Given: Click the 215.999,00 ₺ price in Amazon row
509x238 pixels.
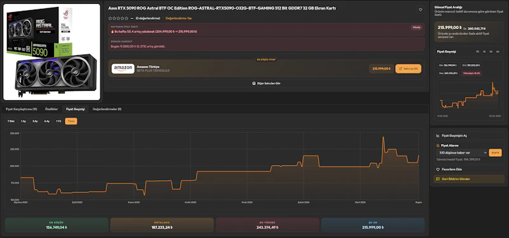Looking at the screenshot, I should (x=381, y=69).
